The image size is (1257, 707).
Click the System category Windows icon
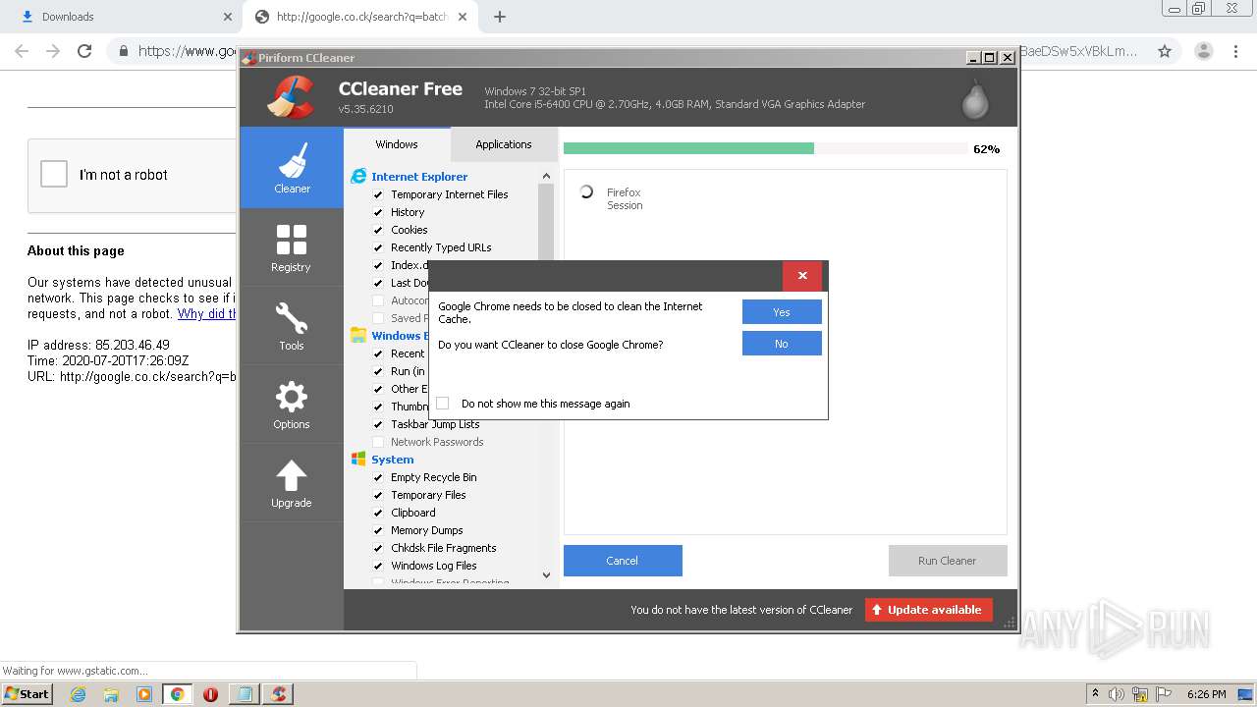pos(358,460)
